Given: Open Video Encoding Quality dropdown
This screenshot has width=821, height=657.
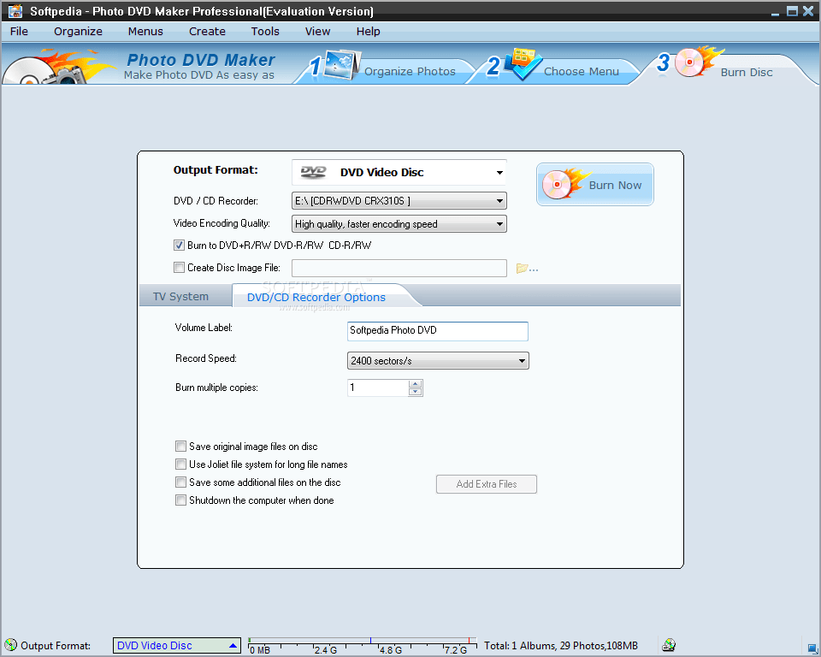Looking at the screenshot, I should [399, 224].
